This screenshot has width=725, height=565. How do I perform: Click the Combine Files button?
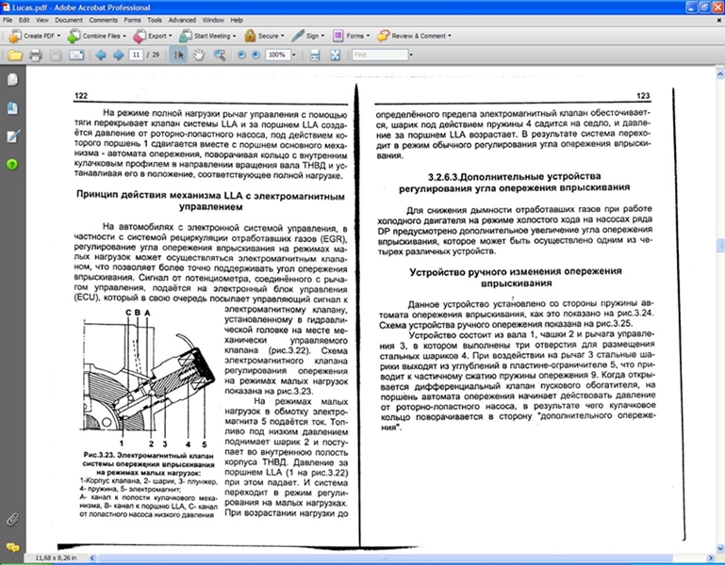pos(99,36)
